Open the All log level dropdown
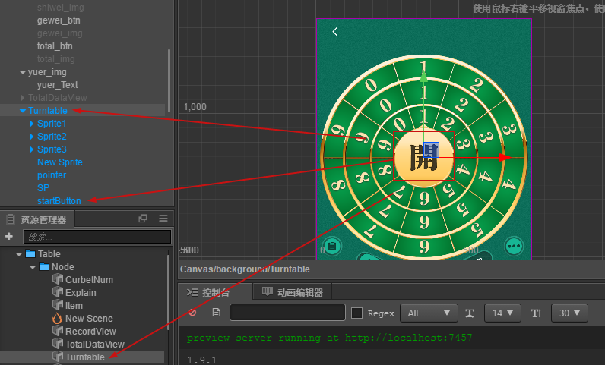Viewport: 605px width, 365px height. pos(429,313)
